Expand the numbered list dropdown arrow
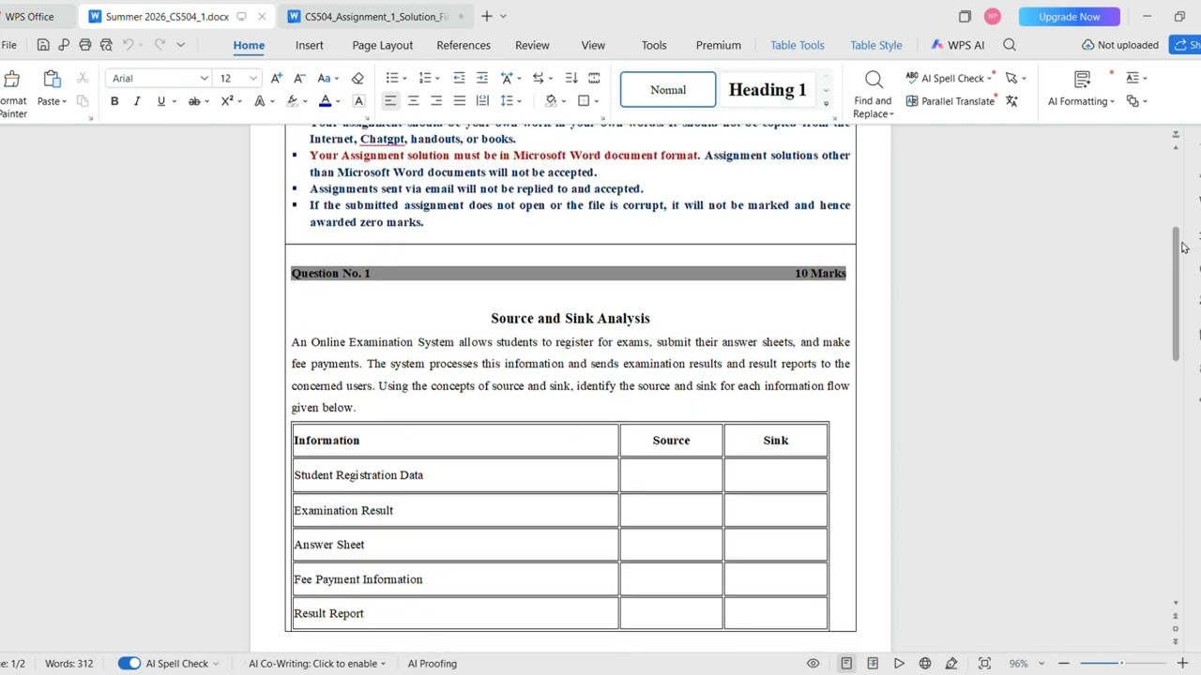 pos(438,79)
